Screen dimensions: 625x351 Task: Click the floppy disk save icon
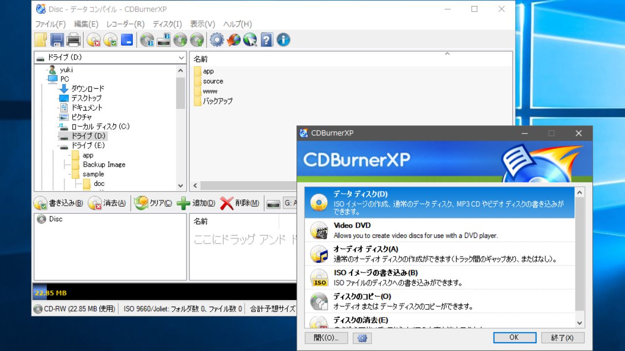pos(57,39)
